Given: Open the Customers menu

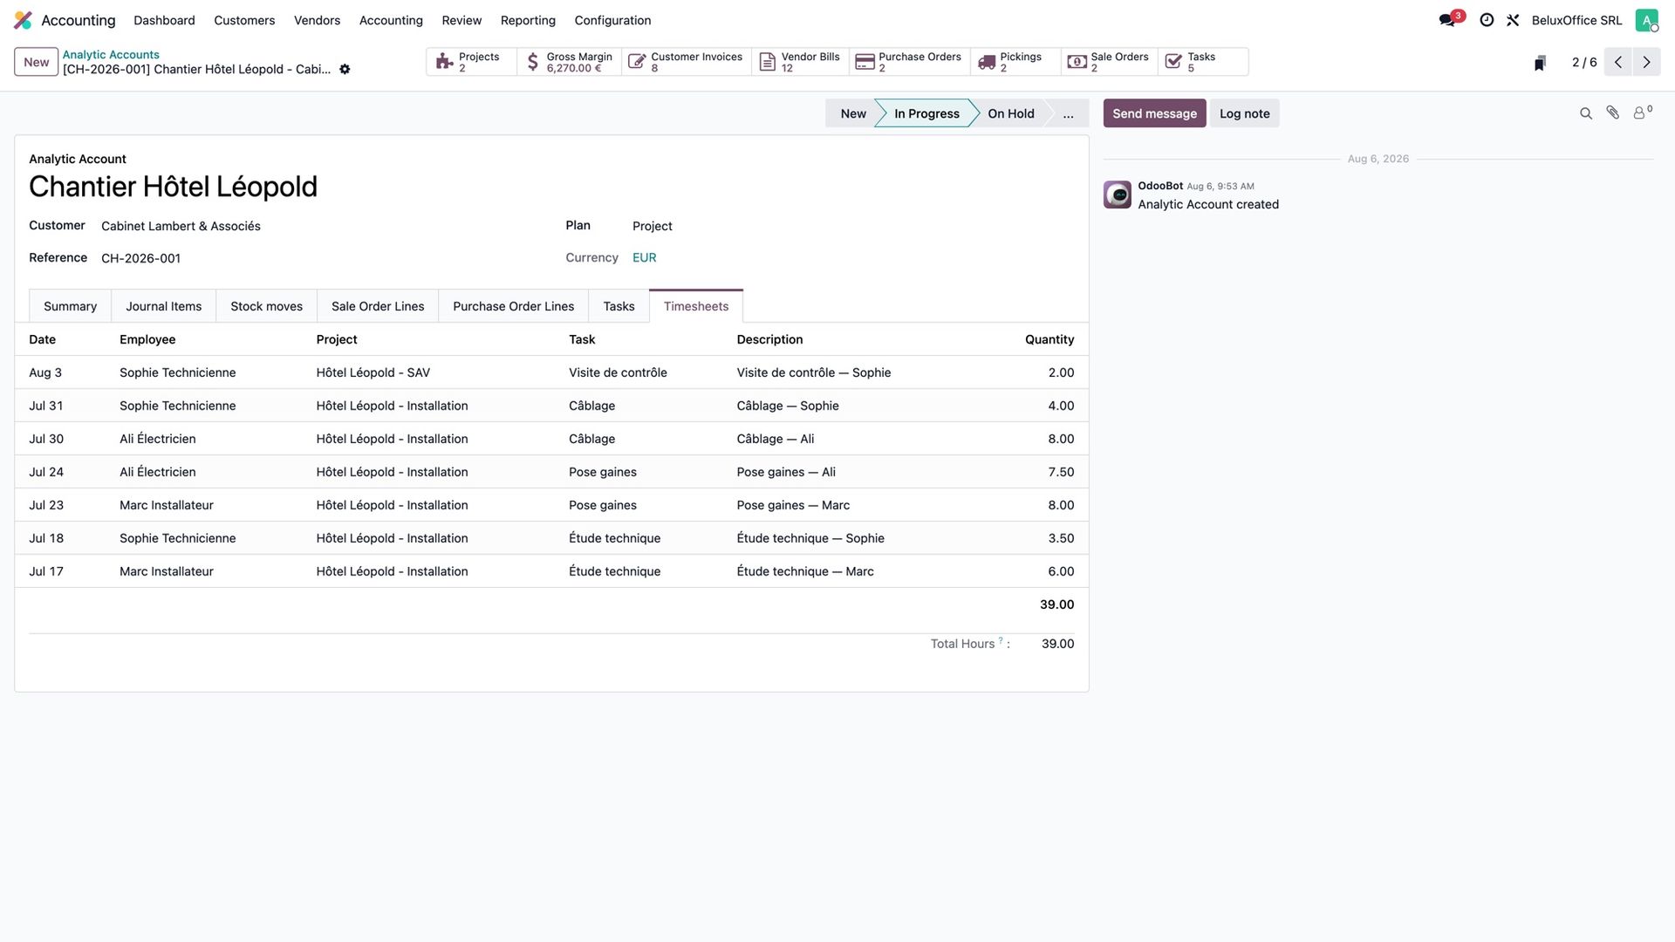Looking at the screenshot, I should click(244, 20).
